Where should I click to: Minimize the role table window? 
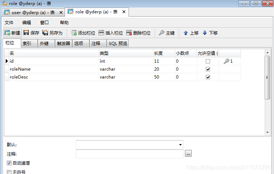pos(244,3)
